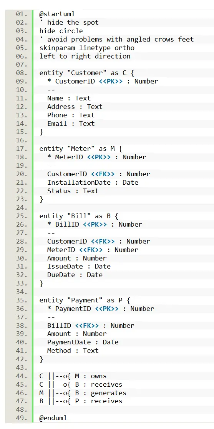The width and height of the screenshot is (214, 429).
Task: Click the 'C ||--o{ B : receives' relation
Action: (81, 384)
